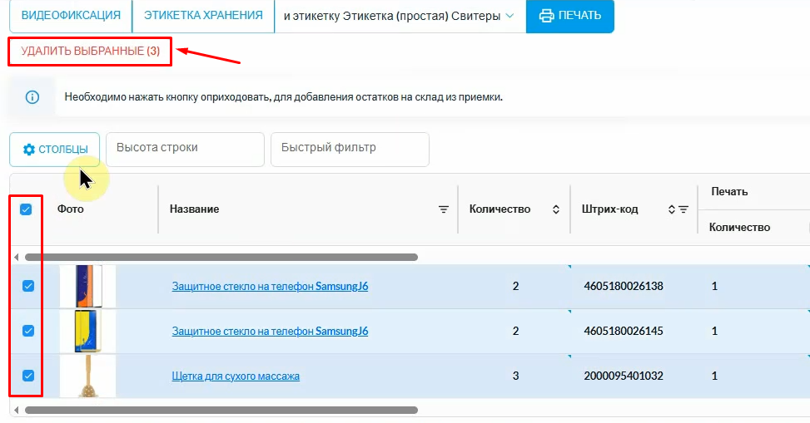Click the printer icon on ПЕЧАТЬ button
This screenshot has height=423, width=810.
[x=546, y=16]
